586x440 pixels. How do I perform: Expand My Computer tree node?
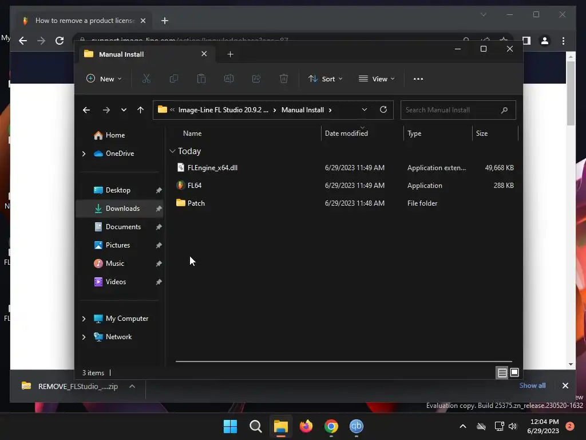coord(84,319)
